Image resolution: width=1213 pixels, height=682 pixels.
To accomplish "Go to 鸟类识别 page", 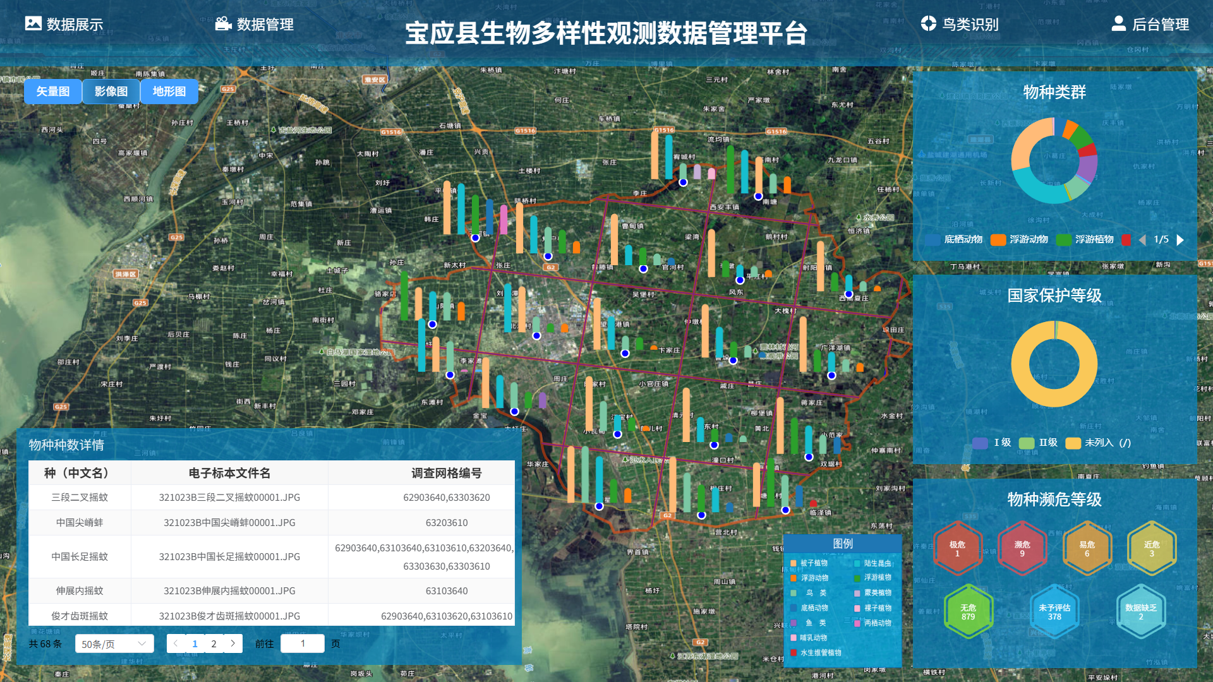I will click(960, 24).
